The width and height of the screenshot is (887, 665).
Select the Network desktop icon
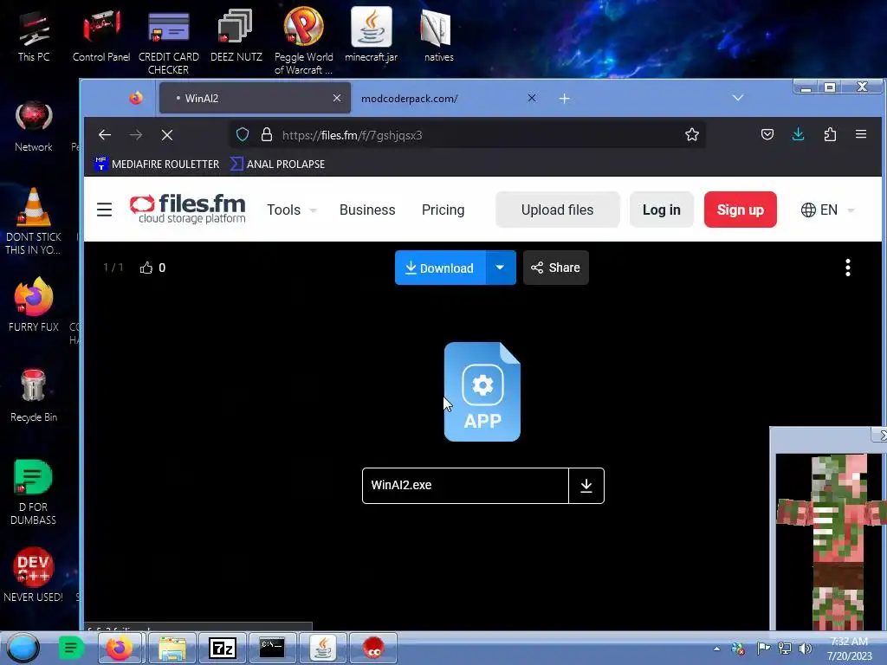coord(34,126)
